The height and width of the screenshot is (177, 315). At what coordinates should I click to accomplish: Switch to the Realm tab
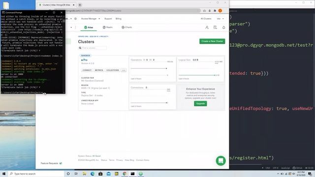coord(107,28)
